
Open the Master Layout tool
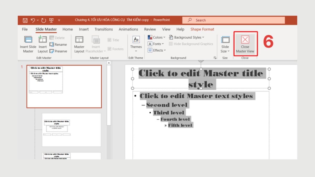coord(79,40)
